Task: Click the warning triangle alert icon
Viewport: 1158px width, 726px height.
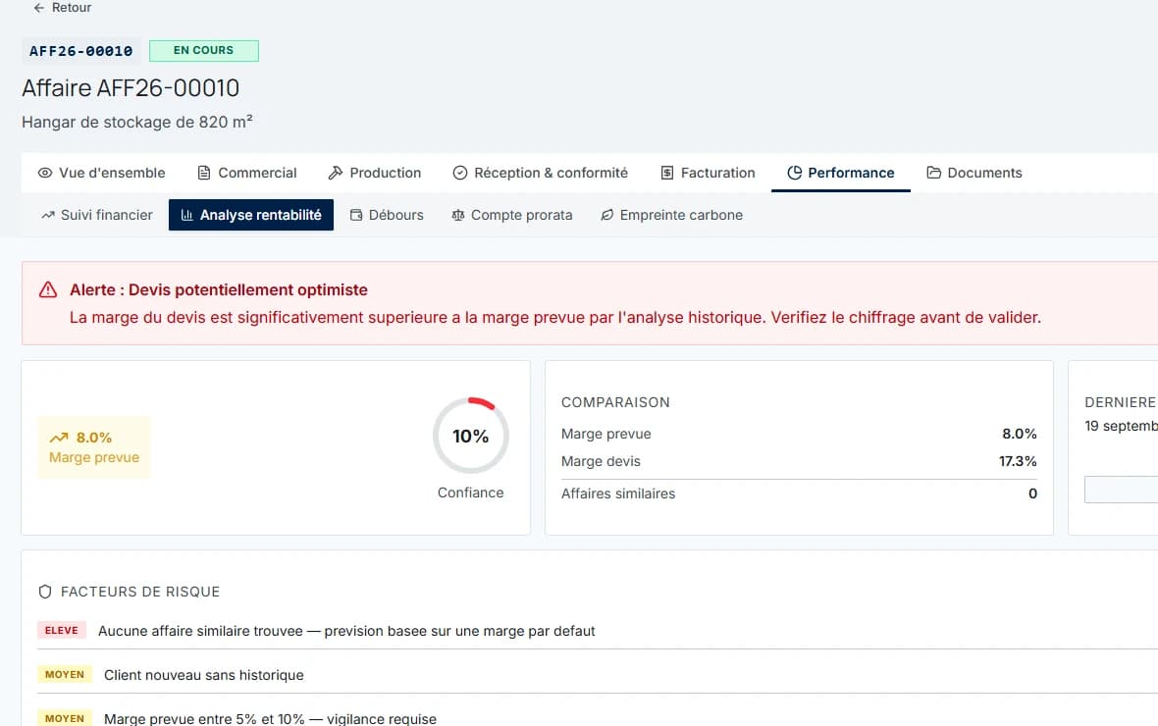Action: click(x=48, y=289)
